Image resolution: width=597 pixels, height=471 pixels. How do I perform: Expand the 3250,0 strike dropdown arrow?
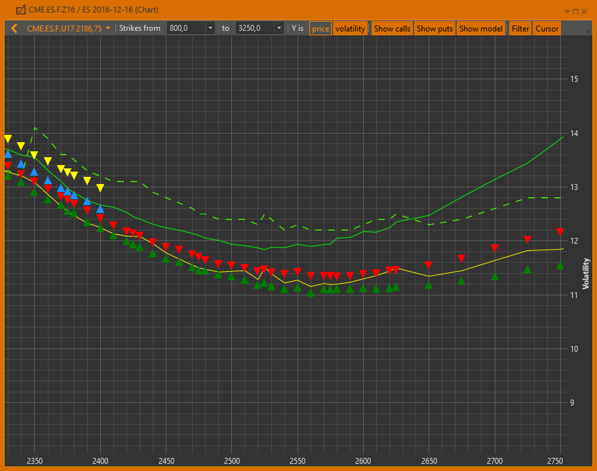coord(279,28)
